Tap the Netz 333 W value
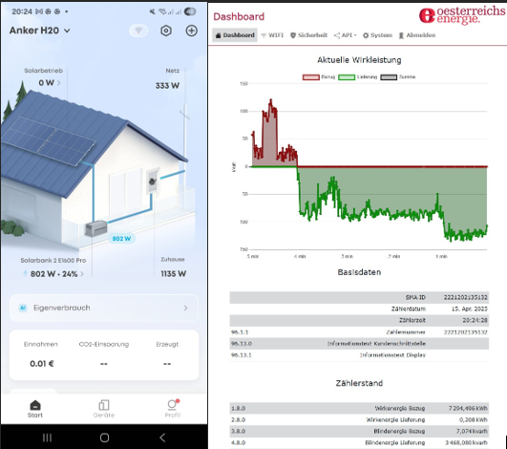Image resolution: width=507 pixels, height=449 pixels. 167,86
